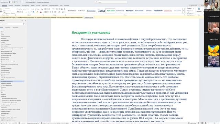Screen dimensions: 220x124
Task: Open the Справка ribbon tab
Action: click(66, 6)
